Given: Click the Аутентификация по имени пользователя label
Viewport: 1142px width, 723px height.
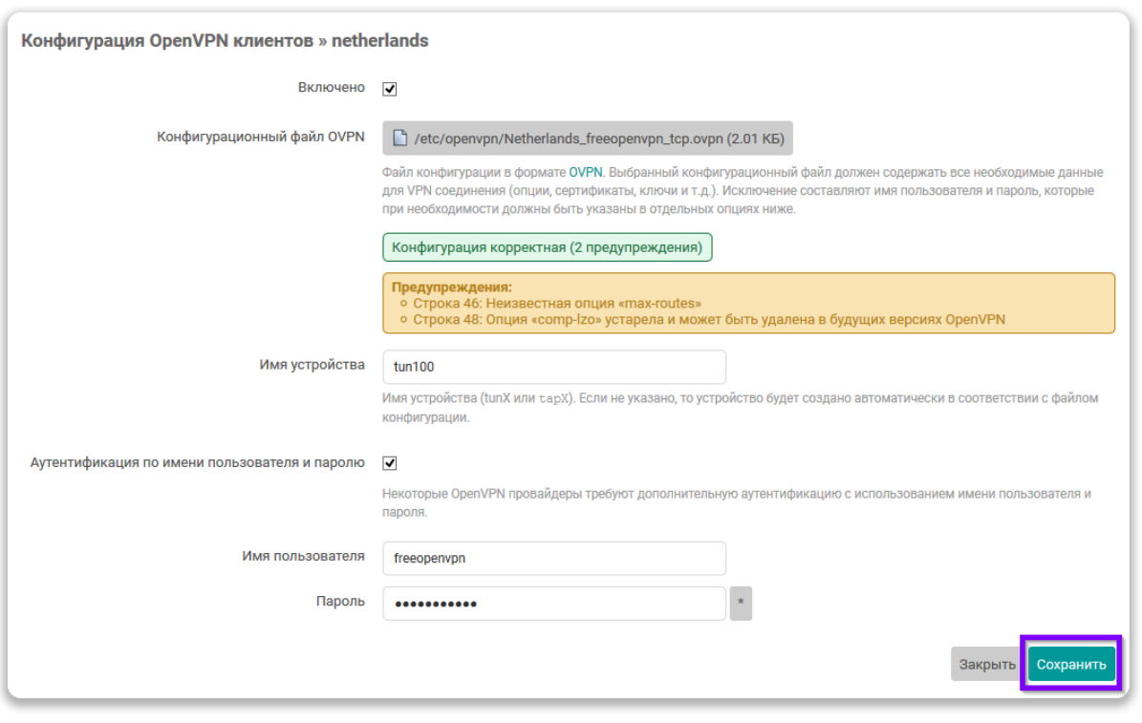Looking at the screenshot, I should (198, 463).
